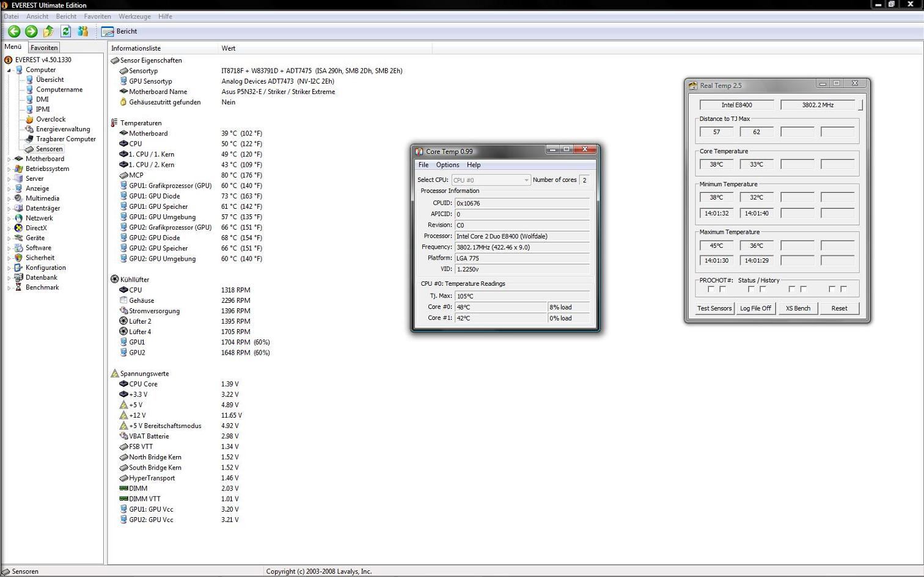
Task: Click the Reset button in Real Temp
Action: coord(839,308)
